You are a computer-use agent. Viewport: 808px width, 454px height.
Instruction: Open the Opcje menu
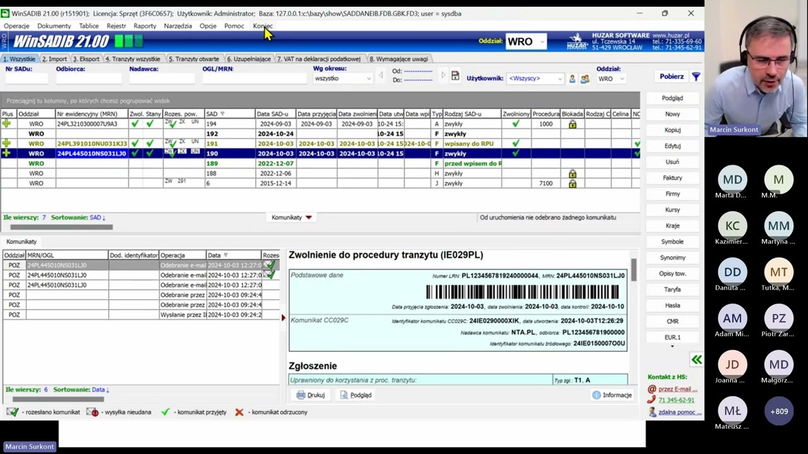pyautogui.click(x=208, y=26)
